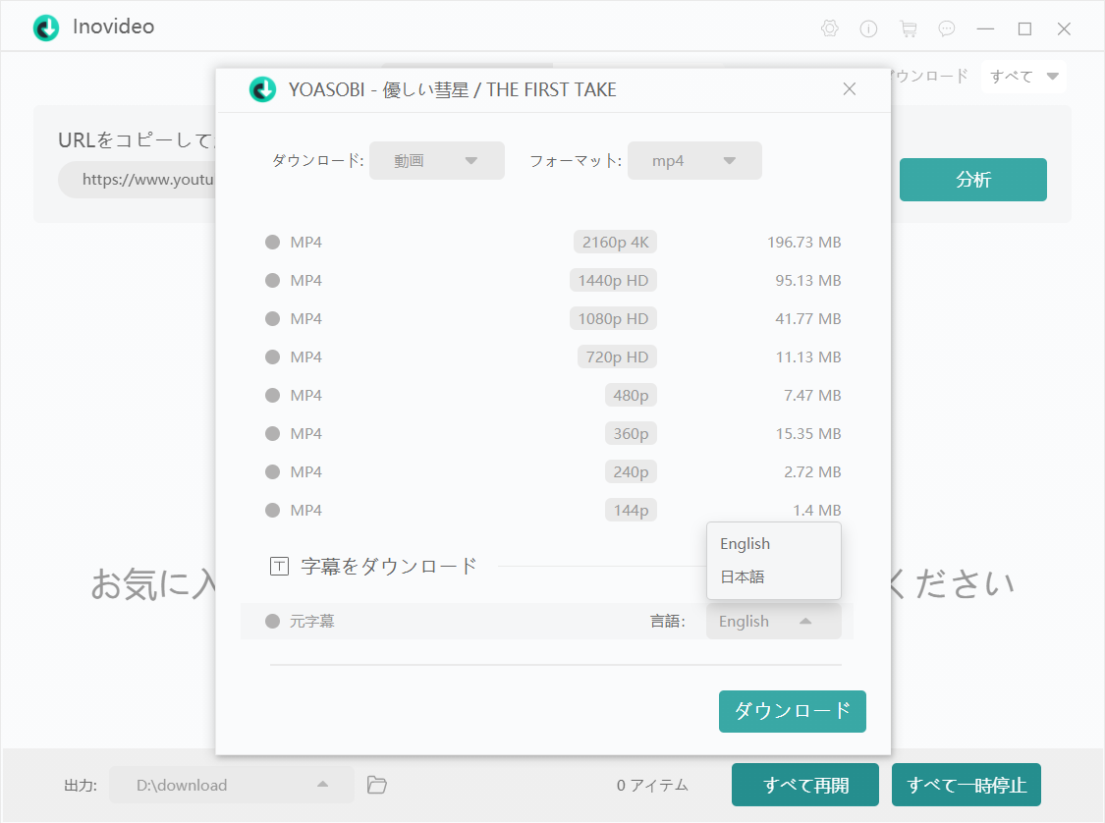Image resolution: width=1105 pixels, height=823 pixels.
Task: Open the feedback chat bubble icon
Action: [947, 28]
